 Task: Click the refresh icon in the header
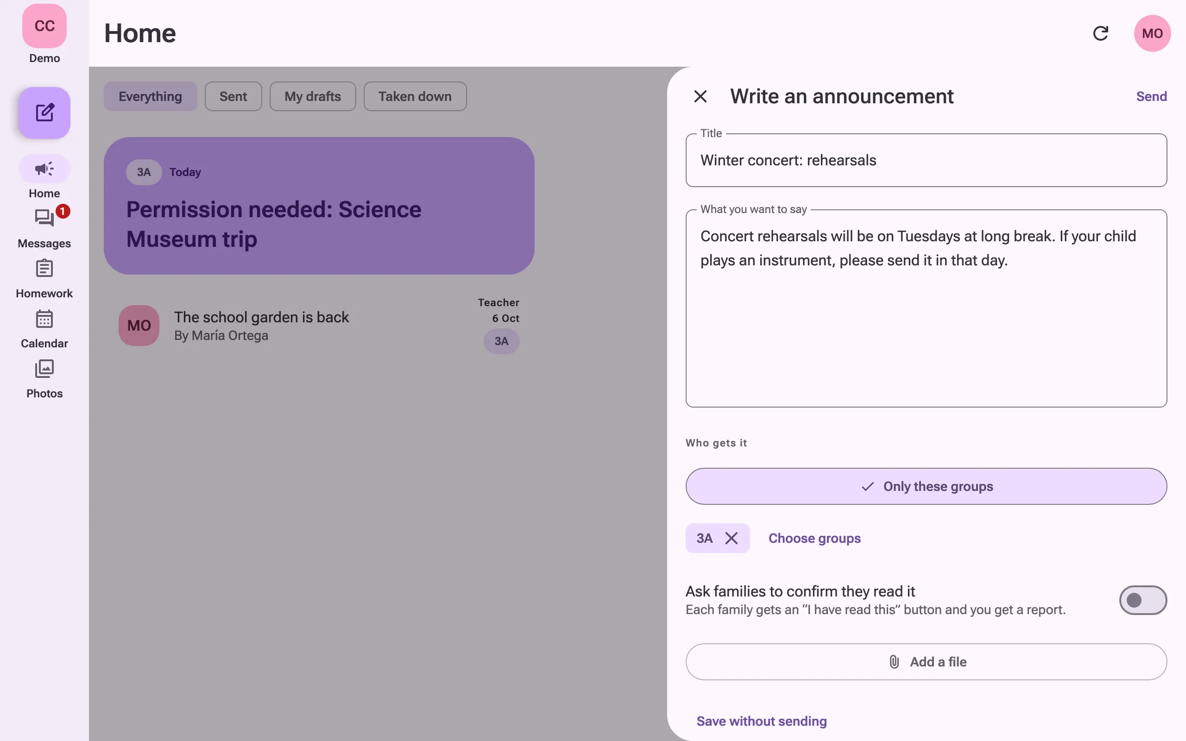coord(1101,33)
